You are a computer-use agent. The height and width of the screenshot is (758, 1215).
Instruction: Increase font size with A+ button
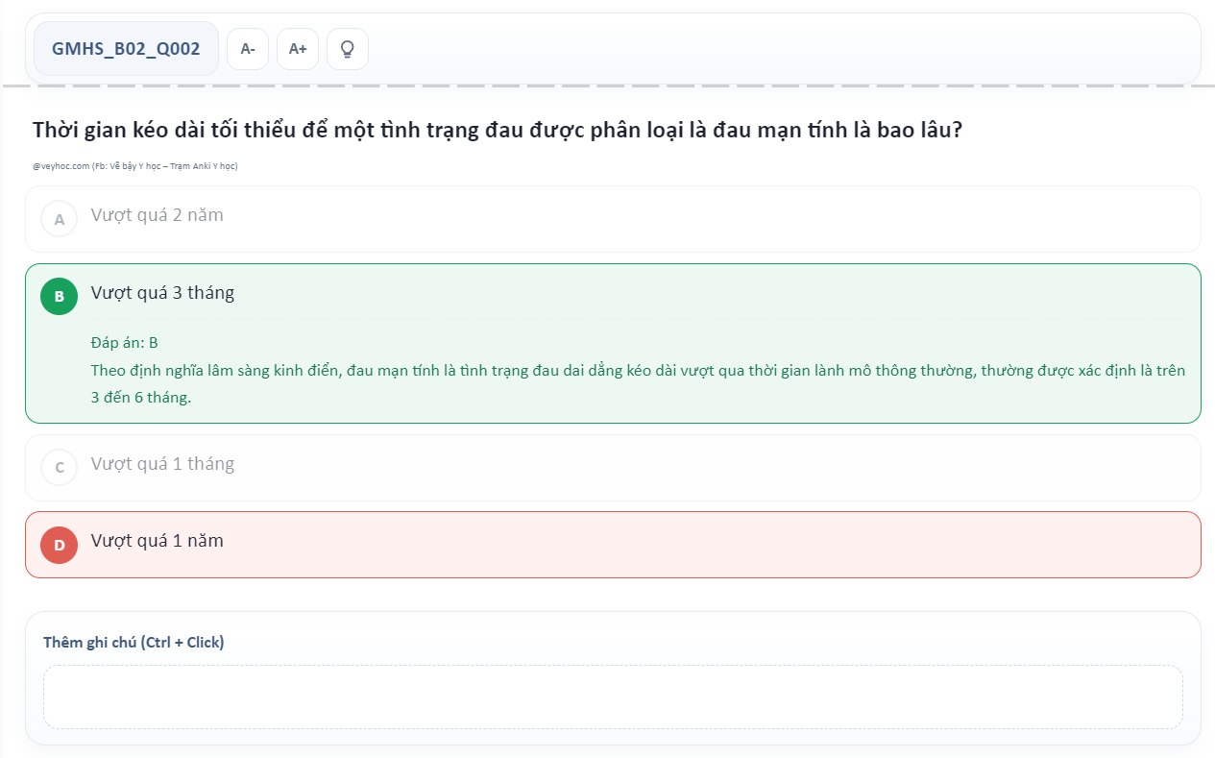click(x=298, y=49)
